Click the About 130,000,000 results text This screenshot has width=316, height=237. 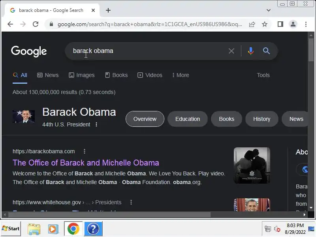pos(64,92)
